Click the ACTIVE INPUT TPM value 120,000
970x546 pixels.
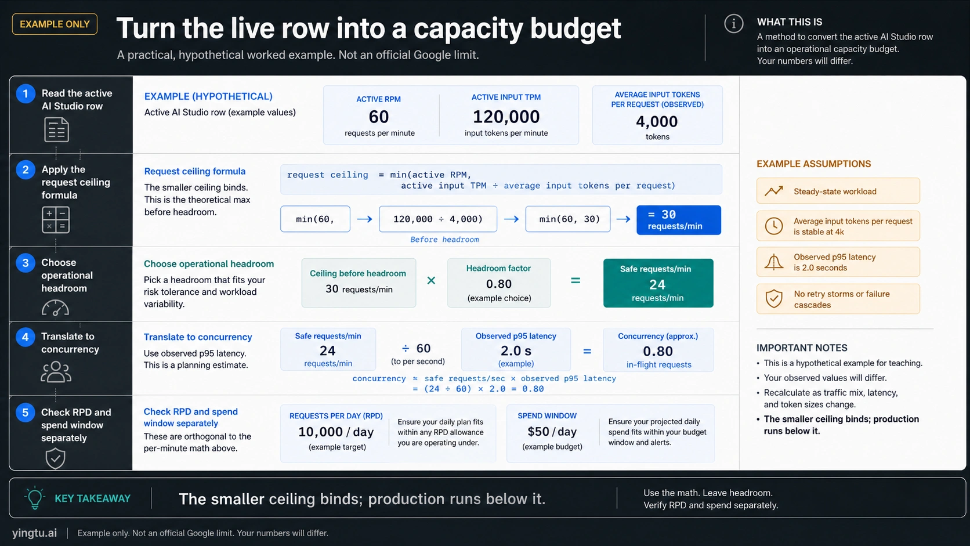click(506, 117)
